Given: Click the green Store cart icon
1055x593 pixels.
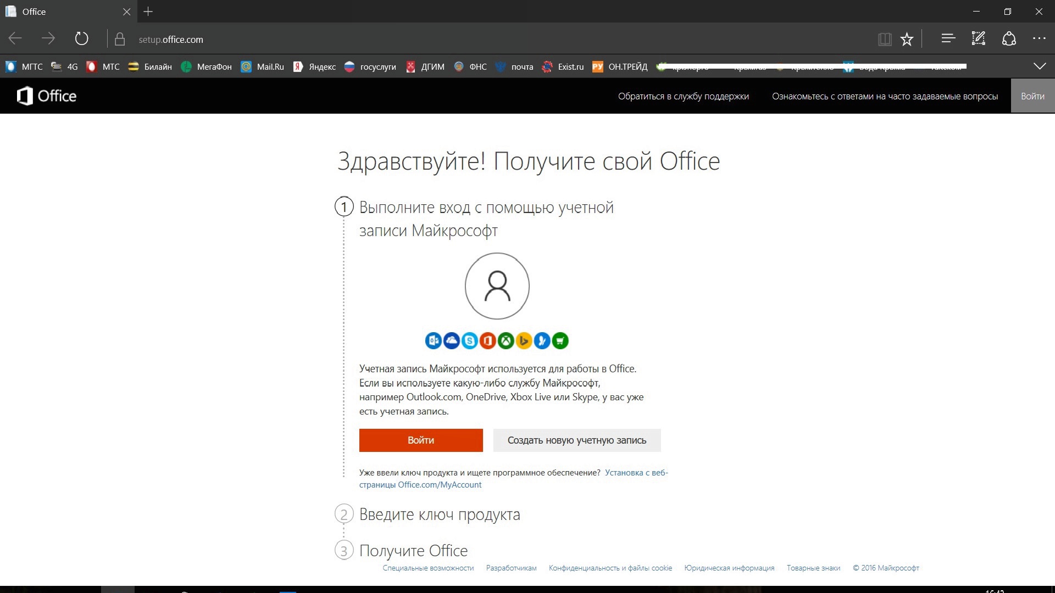Looking at the screenshot, I should (x=560, y=341).
